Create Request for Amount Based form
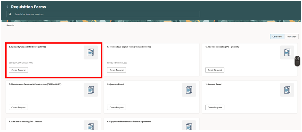The width and height of the screenshot is (302, 132). tap(215, 108)
